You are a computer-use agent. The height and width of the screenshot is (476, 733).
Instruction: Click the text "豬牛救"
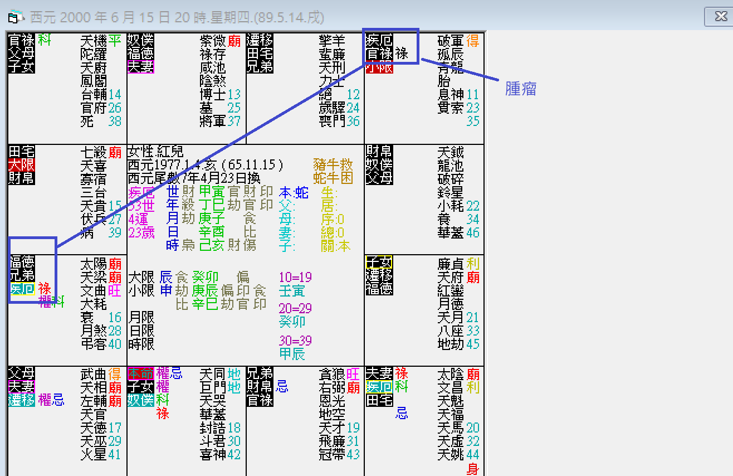pyautogui.click(x=333, y=165)
